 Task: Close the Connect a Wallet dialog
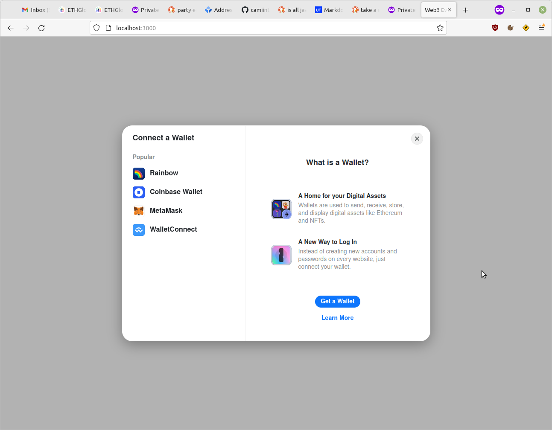[417, 139]
